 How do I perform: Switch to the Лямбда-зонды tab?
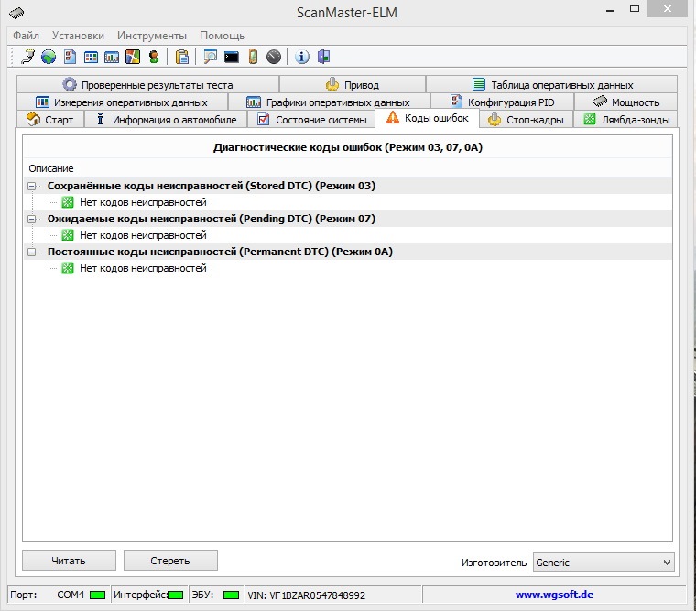point(625,119)
